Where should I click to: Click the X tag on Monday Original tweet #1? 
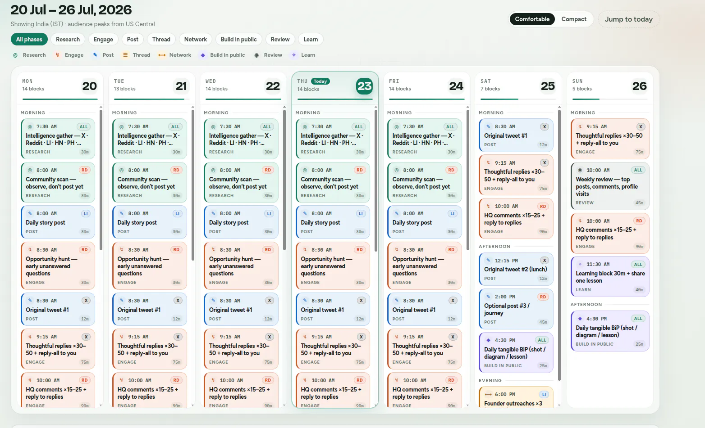[86, 301]
